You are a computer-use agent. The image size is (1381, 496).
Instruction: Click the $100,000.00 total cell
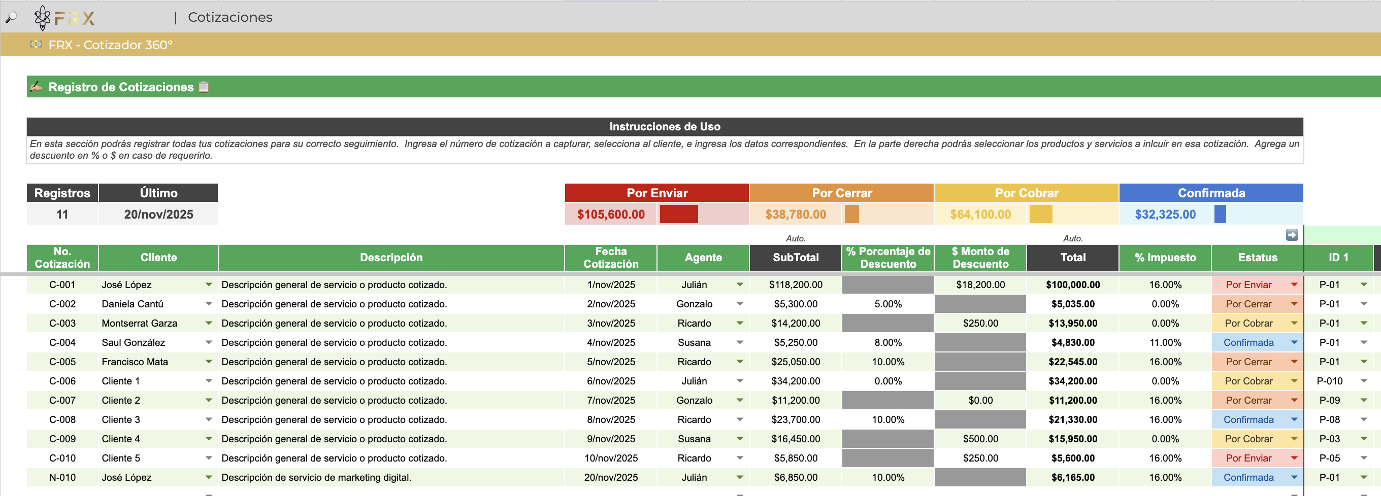[1072, 285]
